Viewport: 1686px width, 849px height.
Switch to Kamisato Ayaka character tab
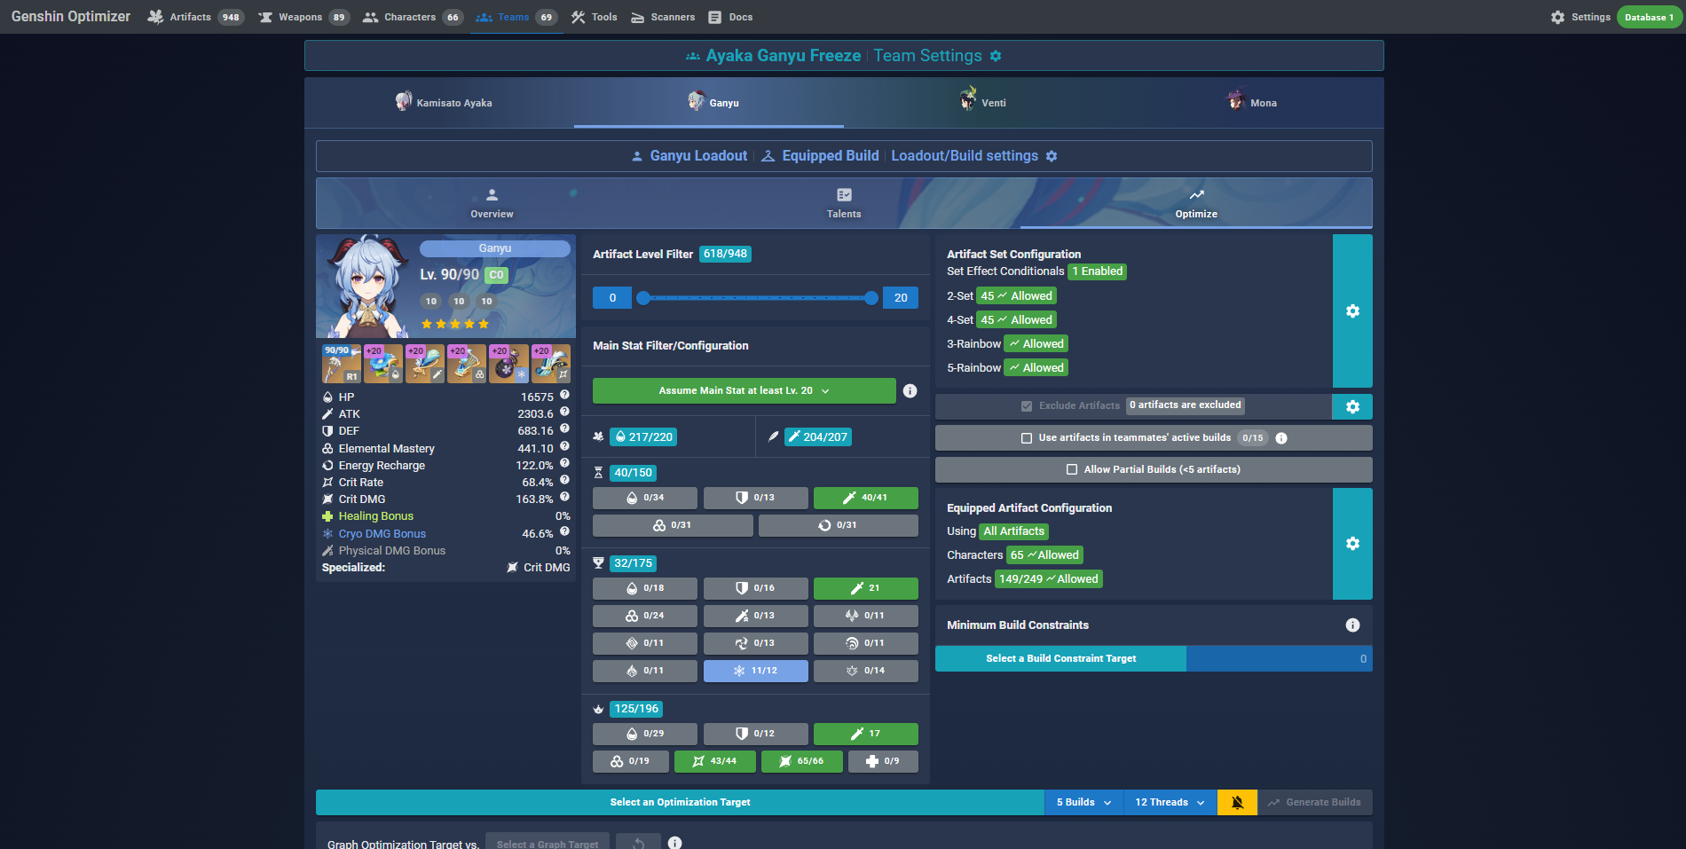[444, 103]
